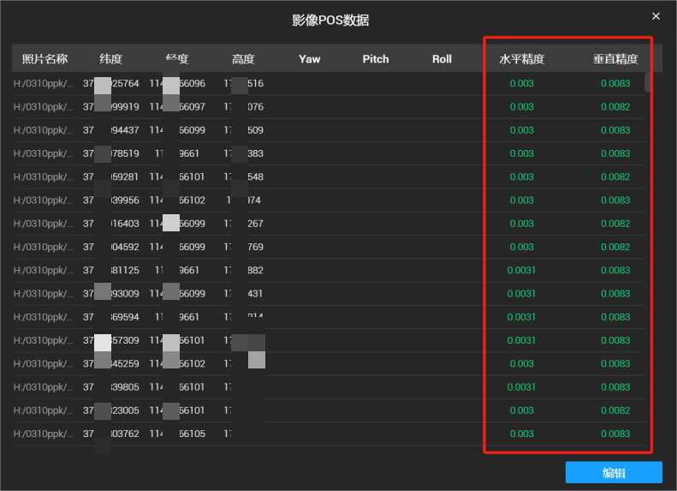The width and height of the screenshot is (677, 491).
Task: Select the latitude cell ending in 99919
Action: 111,107
